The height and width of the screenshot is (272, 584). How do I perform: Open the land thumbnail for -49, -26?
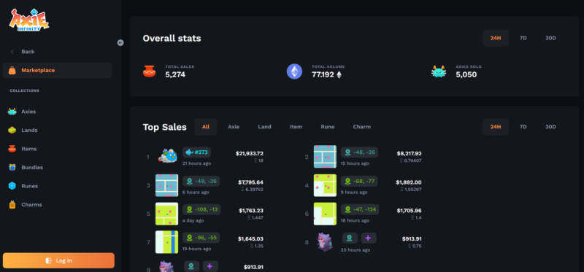coord(166,185)
